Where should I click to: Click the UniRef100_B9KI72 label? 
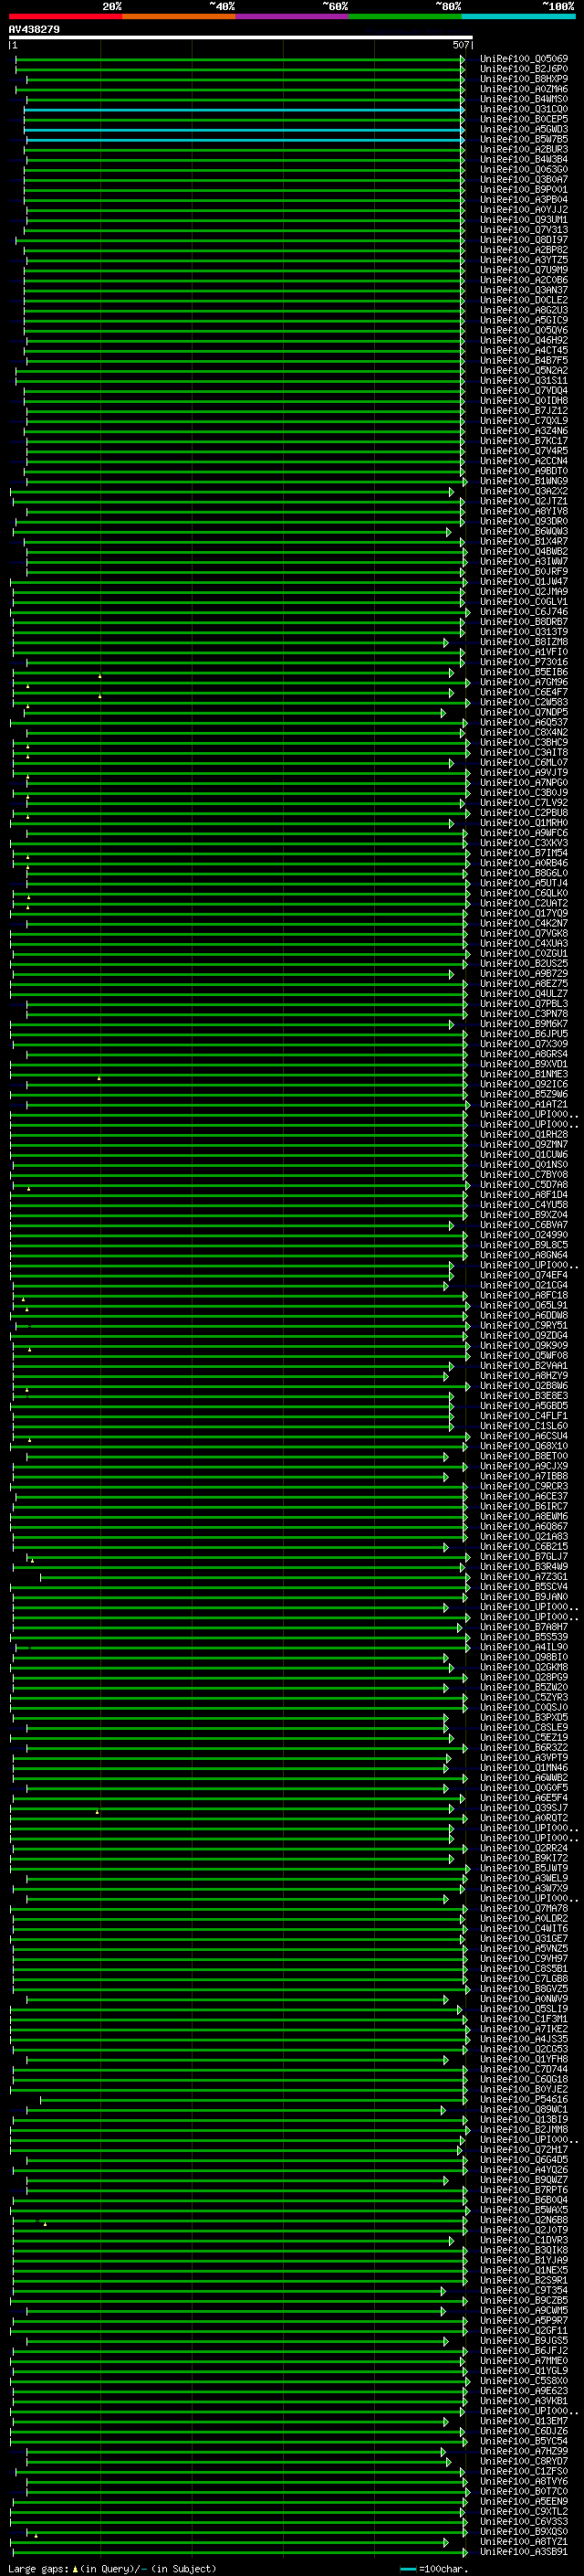tap(523, 1858)
